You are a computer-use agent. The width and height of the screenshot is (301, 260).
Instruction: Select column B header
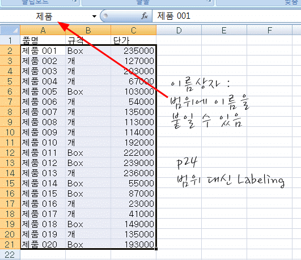tap(88, 30)
